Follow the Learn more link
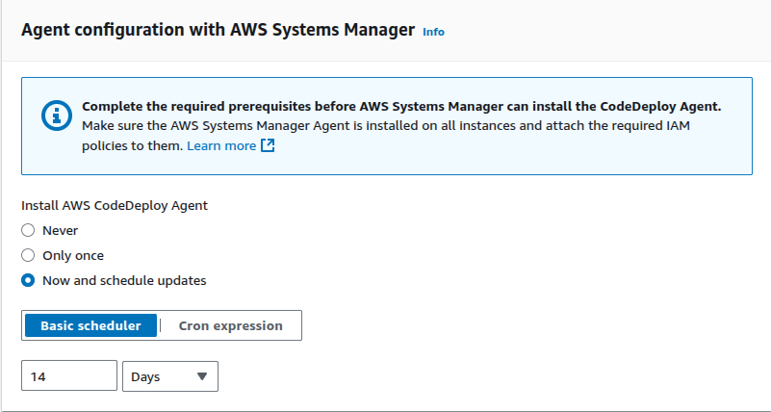The image size is (771, 412). point(221,146)
